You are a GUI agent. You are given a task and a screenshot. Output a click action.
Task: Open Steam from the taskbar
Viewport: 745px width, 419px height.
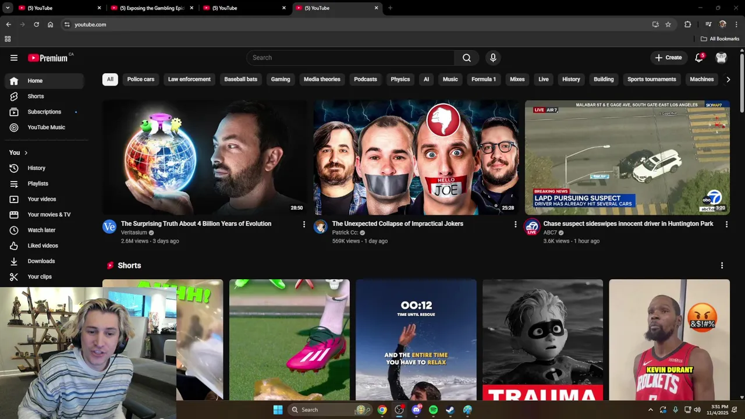coord(450,410)
